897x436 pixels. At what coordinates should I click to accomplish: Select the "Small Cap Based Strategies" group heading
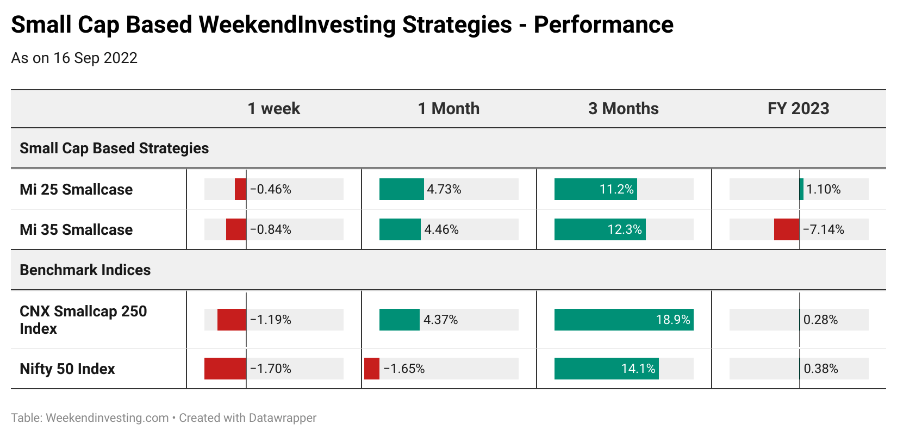[x=114, y=148]
